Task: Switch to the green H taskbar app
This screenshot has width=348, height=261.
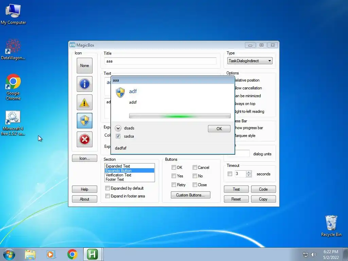Action: tap(92, 254)
